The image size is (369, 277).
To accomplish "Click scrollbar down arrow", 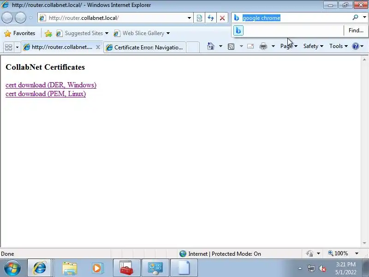I will tap(364, 243).
